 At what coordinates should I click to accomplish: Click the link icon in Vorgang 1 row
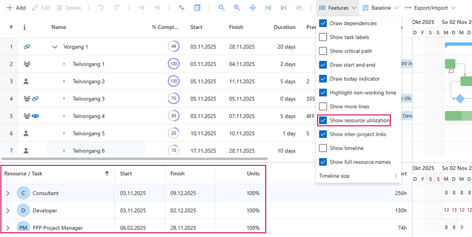pyautogui.click(x=27, y=47)
